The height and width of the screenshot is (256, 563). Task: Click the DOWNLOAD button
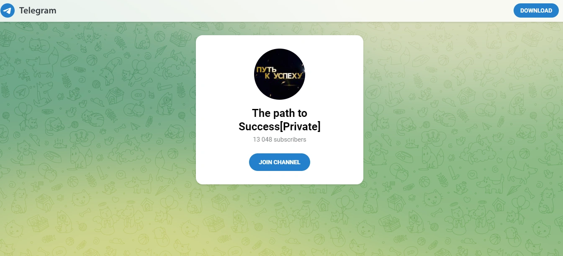coord(536,10)
